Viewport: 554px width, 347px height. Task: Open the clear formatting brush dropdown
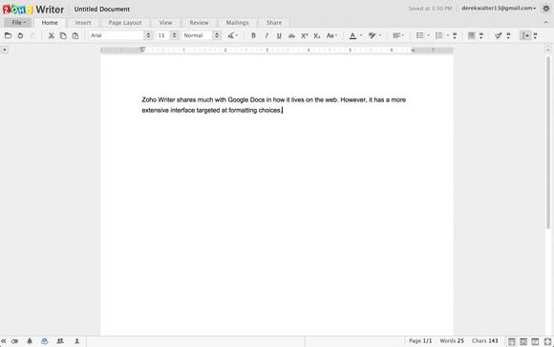(x=232, y=35)
